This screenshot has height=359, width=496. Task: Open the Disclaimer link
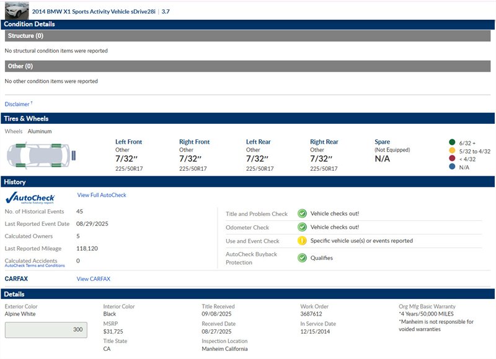click(x=18, y=104)
